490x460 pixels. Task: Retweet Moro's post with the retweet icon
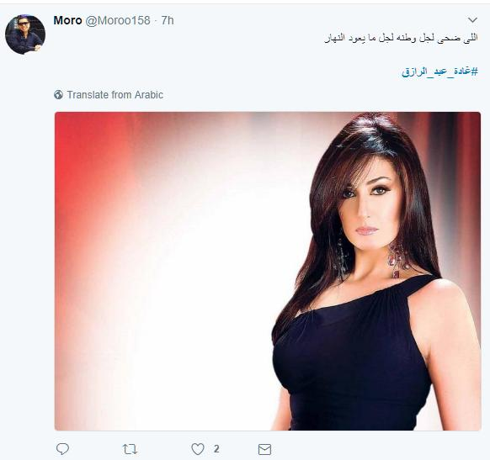point(130,449)
